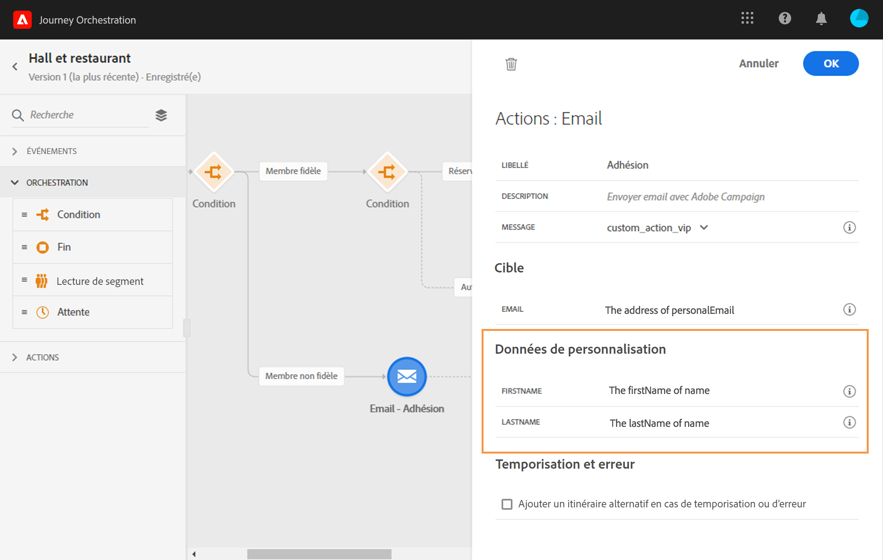This screenshot has width=883, height=560.
Task: Open the app switcher grid icon
Action: pos(747,18)
